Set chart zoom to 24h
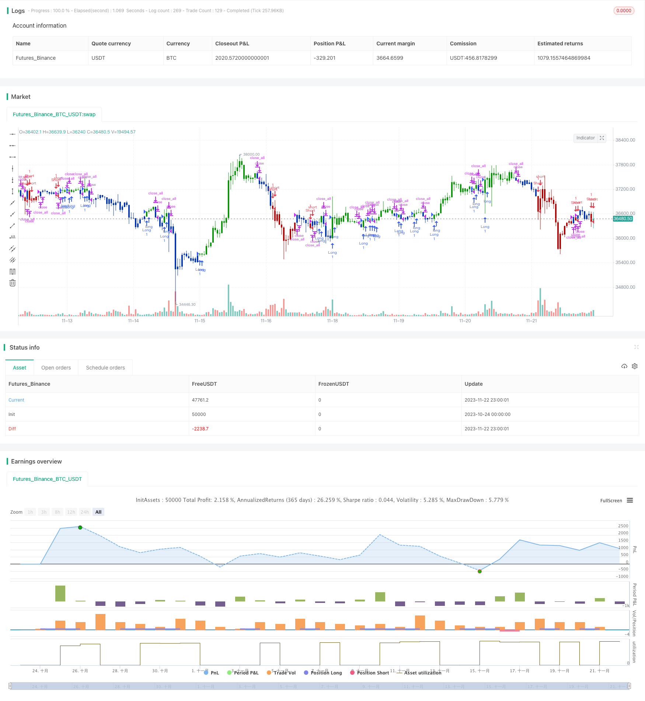Image resolution: width=645 pixels, height=701 pixels. click(85, 512)
